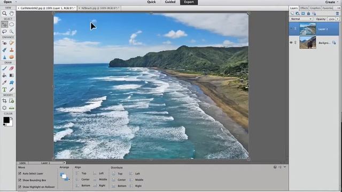Image resolution: width=342 pixels, height=192 pixels.
Task: Select the Recompose tool
Action: pyautogui.click(x=12, y=101)
